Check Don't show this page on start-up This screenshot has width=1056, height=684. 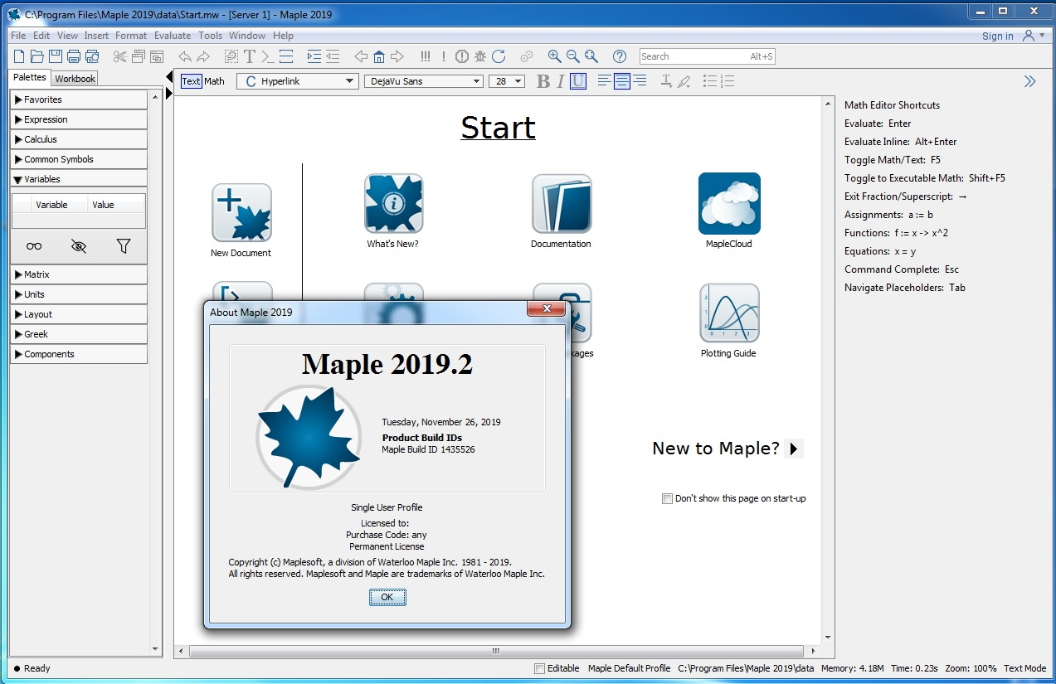(667, 499)
